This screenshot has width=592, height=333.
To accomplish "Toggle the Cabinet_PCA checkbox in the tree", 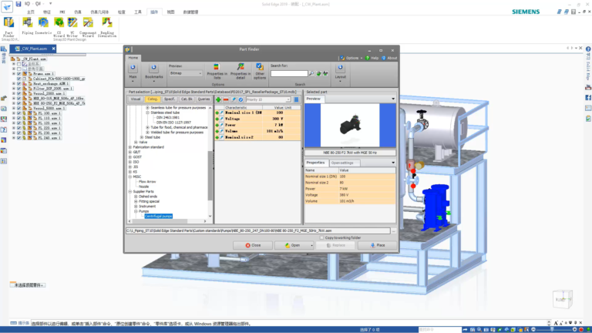I will pyautogui.click(x=18, y=79).
